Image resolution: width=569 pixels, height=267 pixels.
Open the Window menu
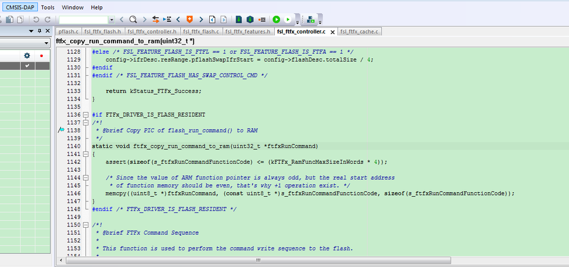point(72,7)
